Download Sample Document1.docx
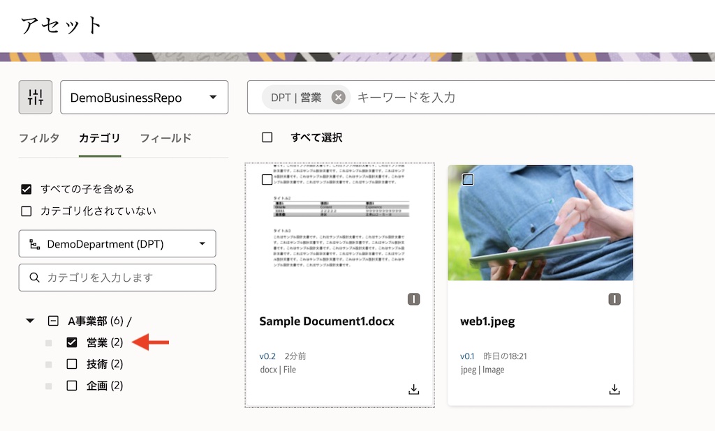 tap(413, 389)
